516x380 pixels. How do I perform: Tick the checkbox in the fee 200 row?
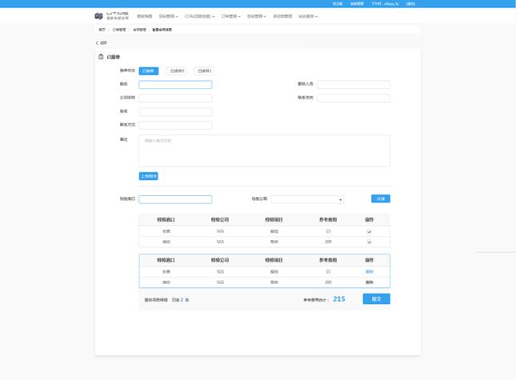tap(370, 242)
